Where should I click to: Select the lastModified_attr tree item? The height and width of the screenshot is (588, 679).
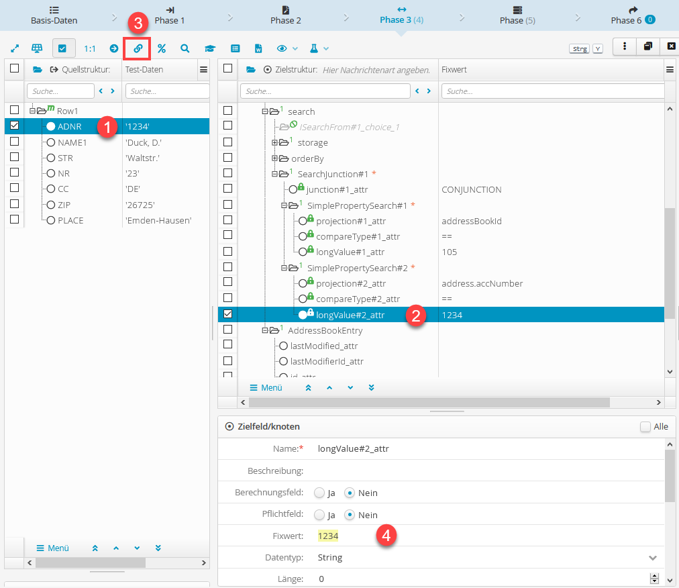(324, 346)
